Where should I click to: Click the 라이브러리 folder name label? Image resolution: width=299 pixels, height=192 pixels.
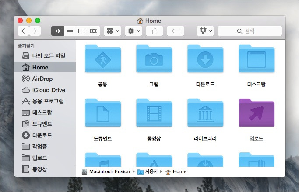tap(205, 138)
